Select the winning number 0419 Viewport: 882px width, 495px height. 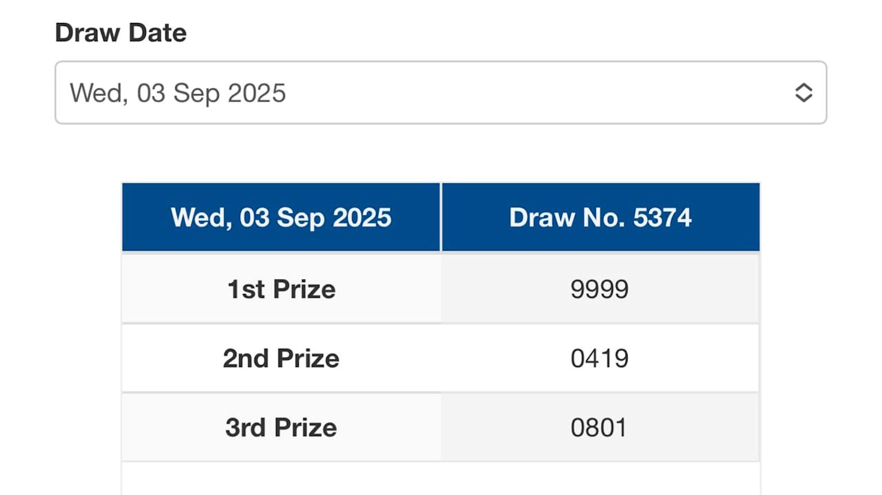coord(600,359)
